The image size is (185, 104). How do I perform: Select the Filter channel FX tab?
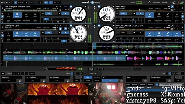pyautogui.click(x=88, y=77)
